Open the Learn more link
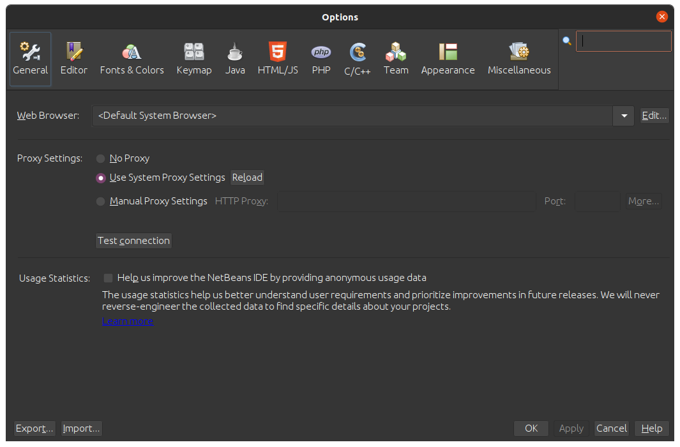 (128, 321)
